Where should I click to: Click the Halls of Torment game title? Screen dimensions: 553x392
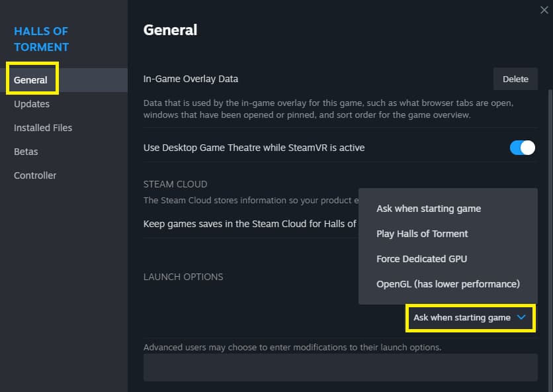[x=41, y=39]
